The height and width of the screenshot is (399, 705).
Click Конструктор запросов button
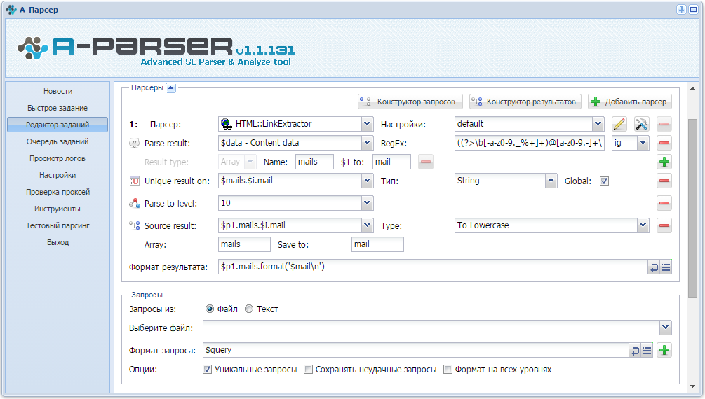410,102
